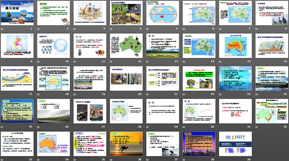Pick slide 27 showing open-pit mine photos
Screen dimensions: 289x161
pos(90,111)
